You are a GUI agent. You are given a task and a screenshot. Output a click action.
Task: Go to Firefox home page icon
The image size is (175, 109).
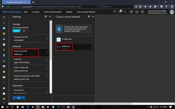pyautogui.click(x=150, y=7)
